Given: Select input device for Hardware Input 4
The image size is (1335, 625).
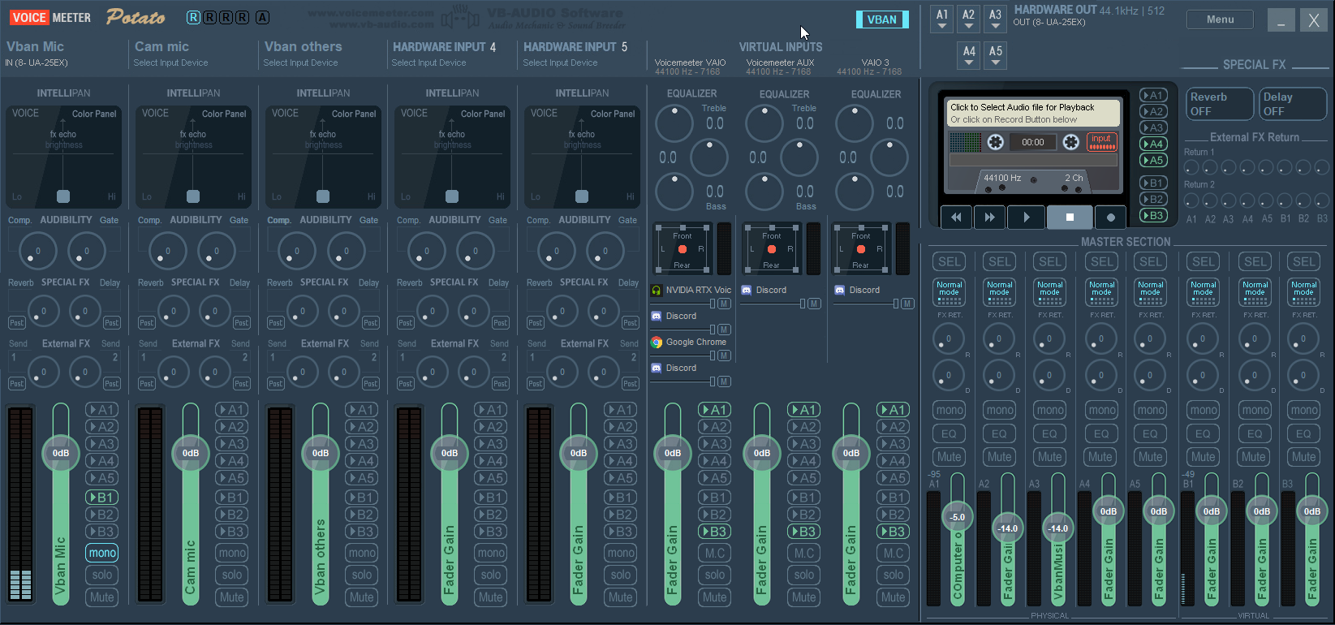Looking at the screenshot, I should pos(428,62).
